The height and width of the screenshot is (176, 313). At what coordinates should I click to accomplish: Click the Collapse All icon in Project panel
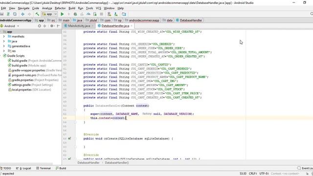(x=45, y=26)
